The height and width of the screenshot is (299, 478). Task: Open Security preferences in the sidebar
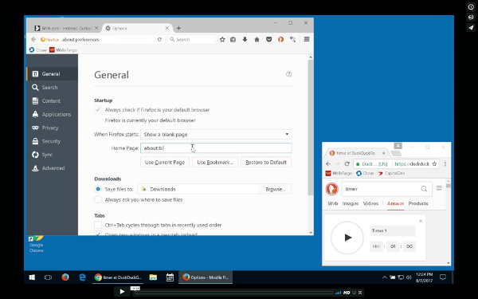tap(52, 141)
